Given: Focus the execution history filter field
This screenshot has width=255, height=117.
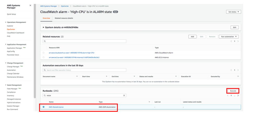Looking at the screenshot, I should [84, 70].
